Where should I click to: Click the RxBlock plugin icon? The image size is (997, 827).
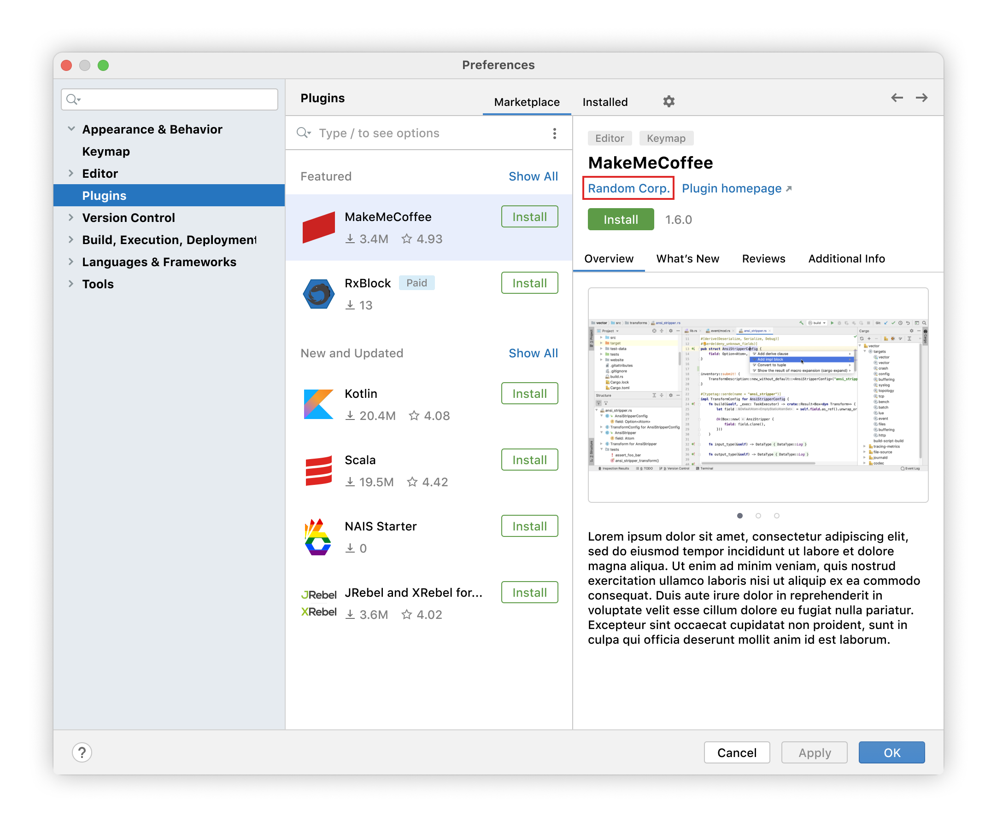[x=318, y=294]
